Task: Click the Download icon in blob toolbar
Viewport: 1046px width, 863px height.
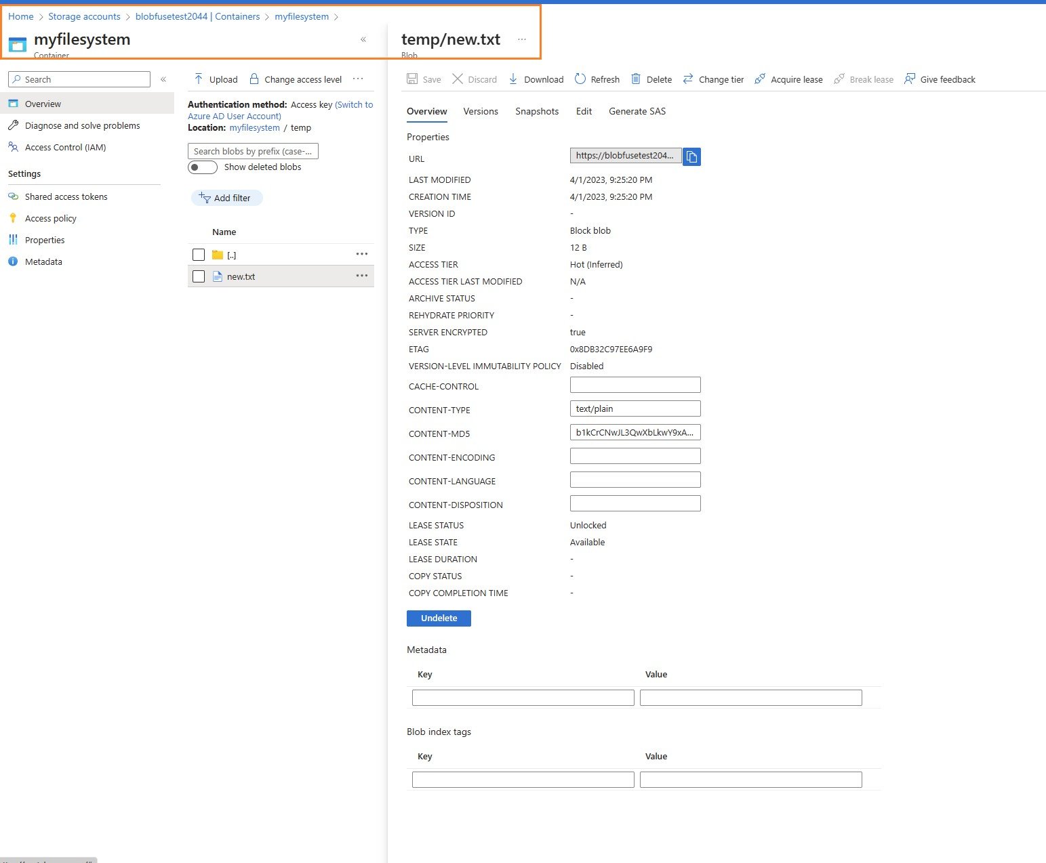Action: click(513, 79)
